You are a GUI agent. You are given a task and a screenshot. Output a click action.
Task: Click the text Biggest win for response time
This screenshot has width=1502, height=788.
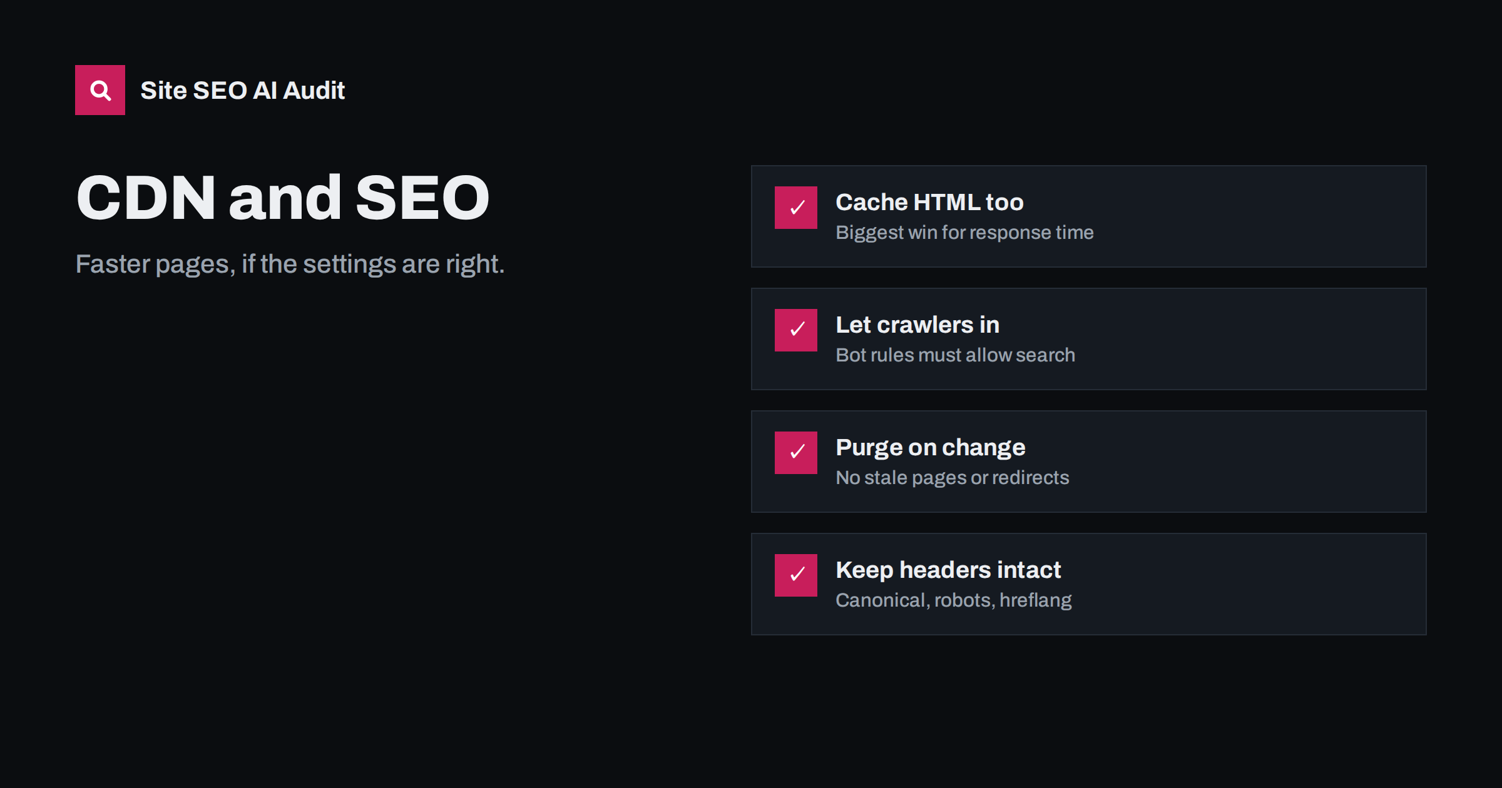click(964, 233)
